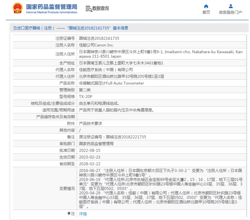Click the person icon above 政务服务门户
250x220 pixels.
(x=230, y=6)
